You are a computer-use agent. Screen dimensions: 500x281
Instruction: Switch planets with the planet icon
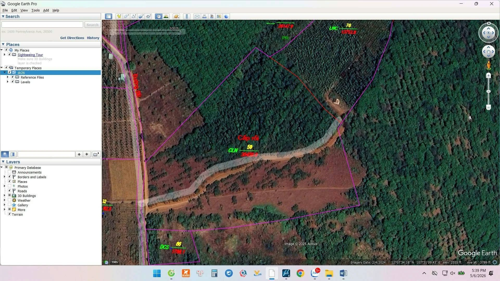coord(176,16)
